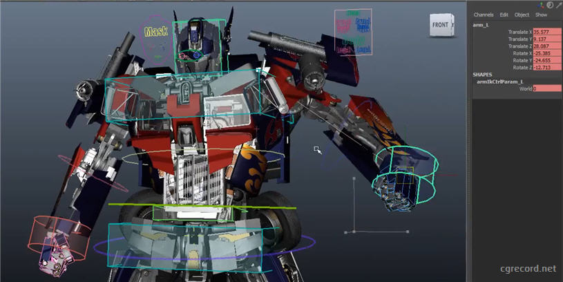Screen dimensions: 563x282
Task: Select the Rotate Z channel label
Action: tap(522, 68)
